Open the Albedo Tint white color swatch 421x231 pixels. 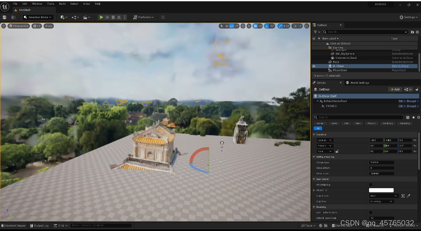pyautogui.click(x=381, y=190)
